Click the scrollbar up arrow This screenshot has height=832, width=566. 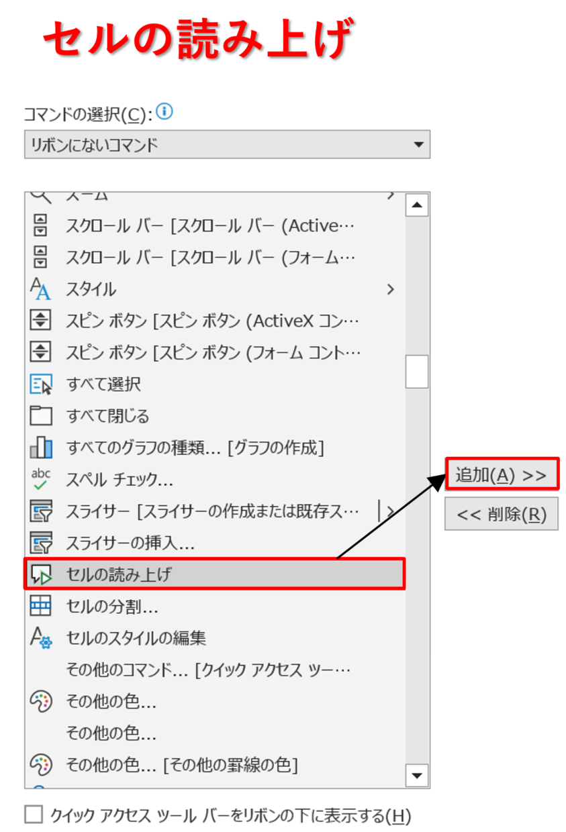point(417,205)
